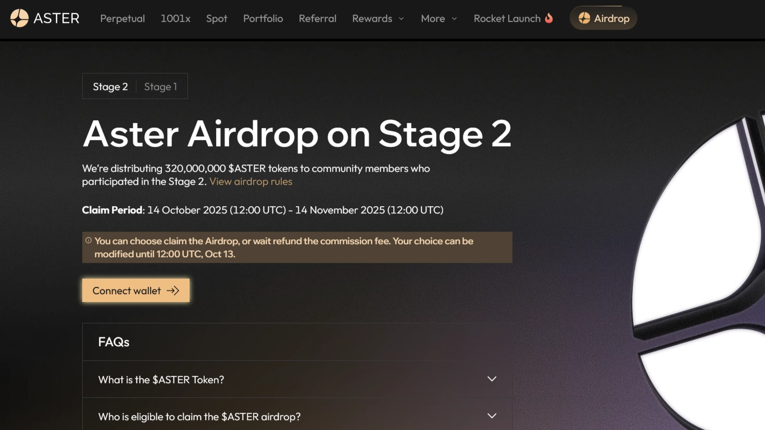Click the chevron on the Rewards menu
Image resolution: width=765 pixels, height=430 pixels.
(400, 19)
